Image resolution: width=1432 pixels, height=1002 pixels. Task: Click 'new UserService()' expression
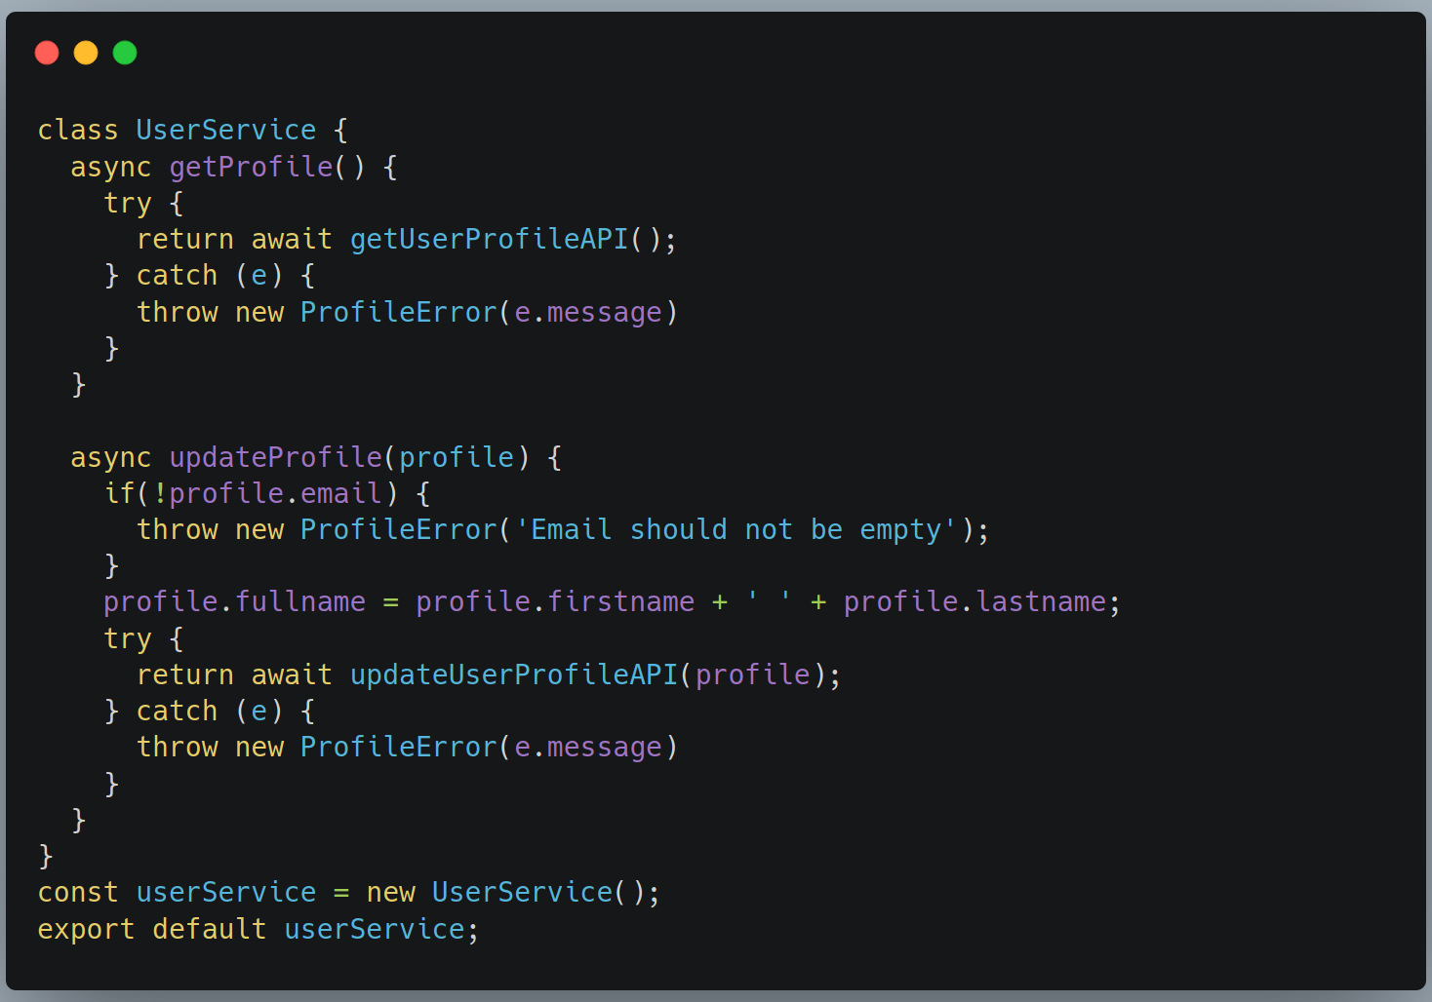(x=506, y=893)
